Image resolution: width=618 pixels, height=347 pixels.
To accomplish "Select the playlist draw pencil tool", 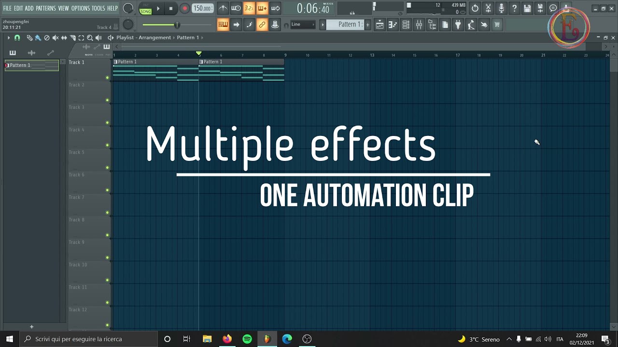I will (29, 38).
